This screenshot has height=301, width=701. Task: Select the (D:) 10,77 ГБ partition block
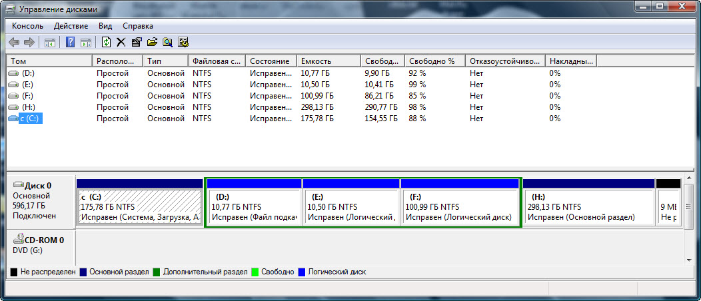[255, 202]
